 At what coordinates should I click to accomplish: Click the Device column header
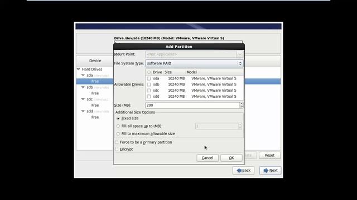(x=95, y=61)
